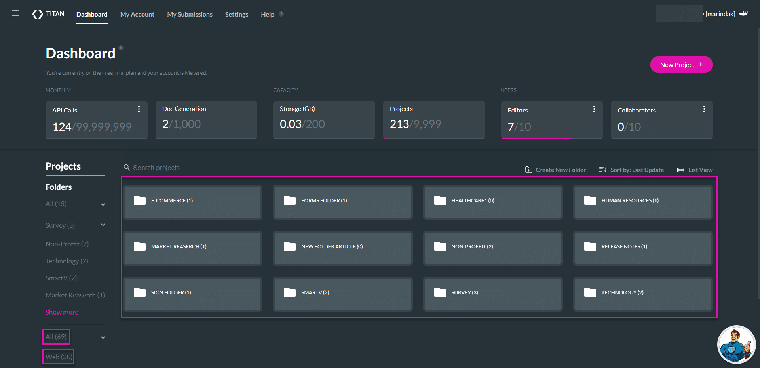Open Editors card three-dot menu
The width and height of the screenshot is (760, 368).
pyautogui.click(x=594, y=109)
